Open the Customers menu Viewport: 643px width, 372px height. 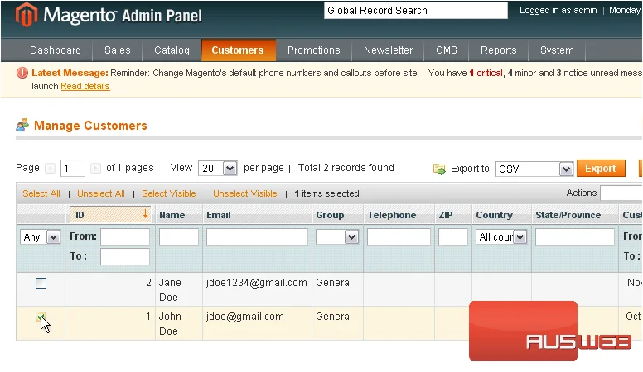[238, 50]
